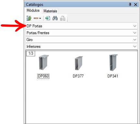Click the DP341 label text

[x=113, y=76]
